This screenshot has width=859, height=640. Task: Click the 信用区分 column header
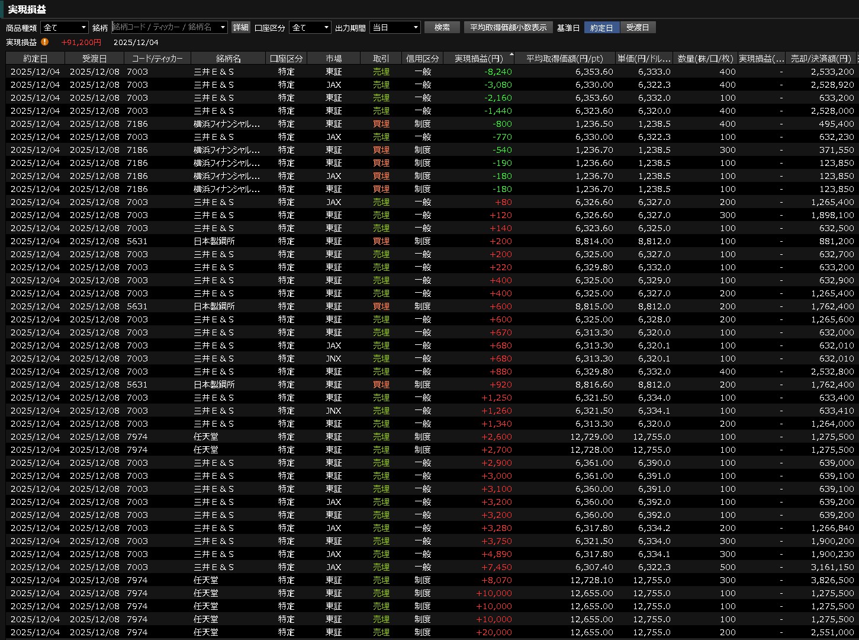point(422,59)
